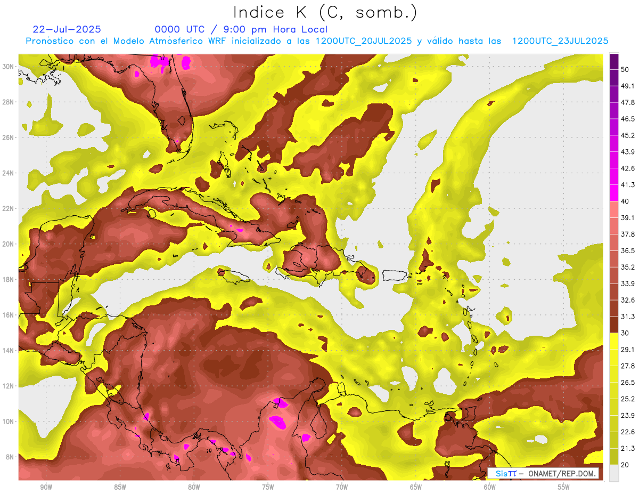
Task: Click the 90W longitude axis label
Action: (x=46, y=487)
